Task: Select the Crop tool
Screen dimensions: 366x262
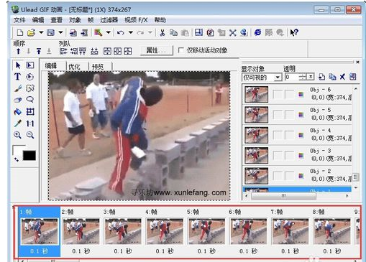Action: tap(30, 111)
